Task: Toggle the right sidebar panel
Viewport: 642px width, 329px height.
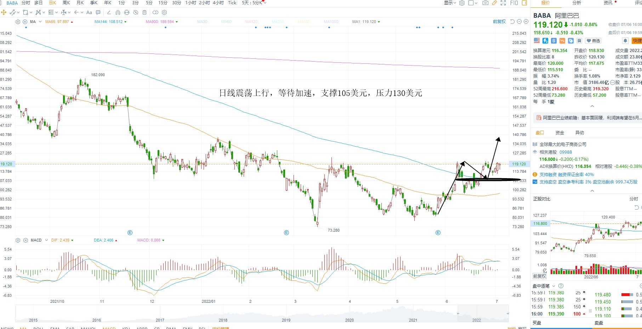Action: click(x=524, y=3)
